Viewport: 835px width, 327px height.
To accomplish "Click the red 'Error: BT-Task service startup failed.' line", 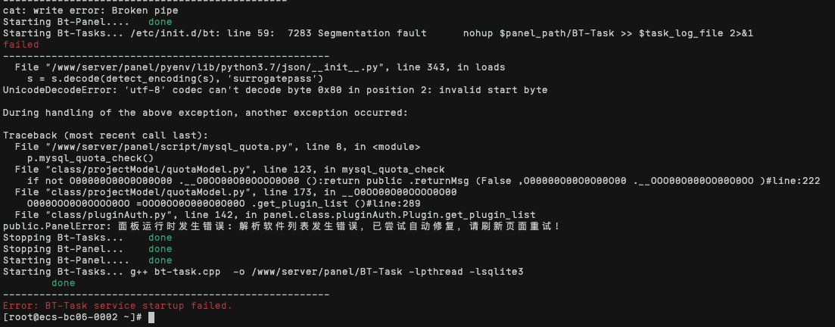I will (x=117, y=307).
